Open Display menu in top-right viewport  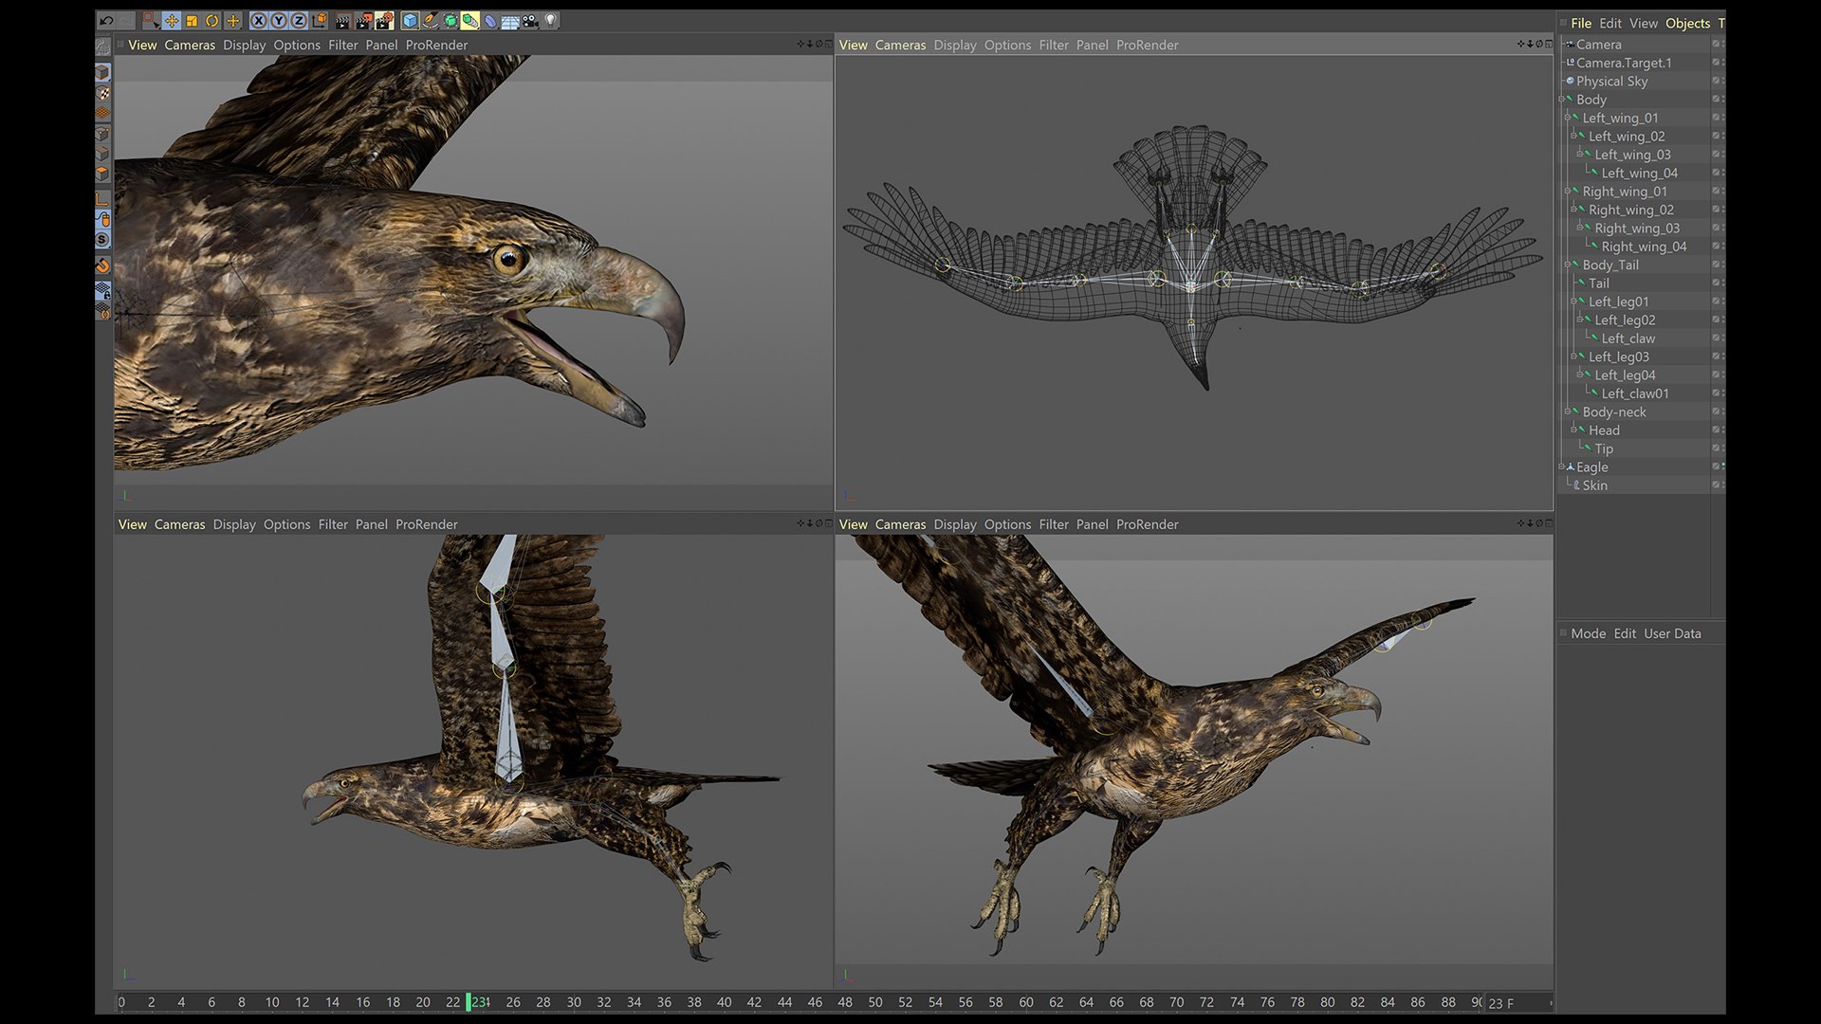tap(954, 45)
